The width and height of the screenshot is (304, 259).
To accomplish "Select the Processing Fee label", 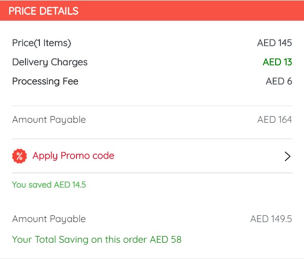I will click(45, 82).
